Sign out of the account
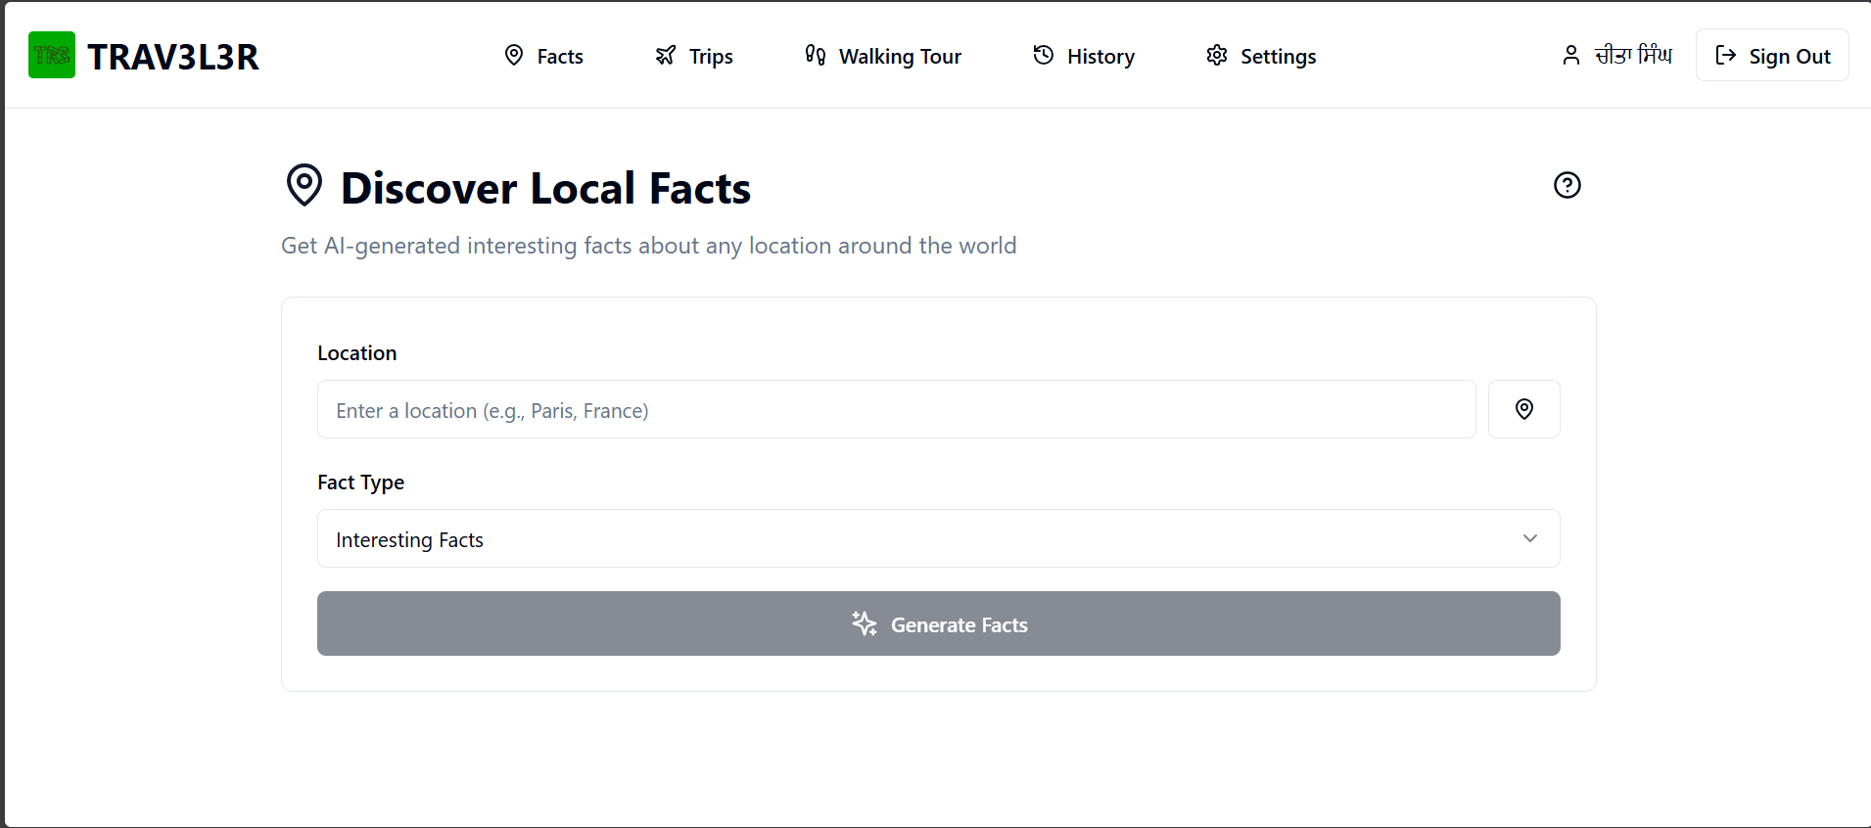Screen dimensions: 1871x828 [x=1772, y=56]
